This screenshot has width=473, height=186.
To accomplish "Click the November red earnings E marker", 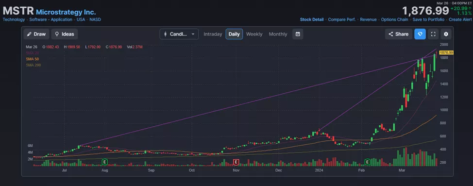I will point(236,162).
